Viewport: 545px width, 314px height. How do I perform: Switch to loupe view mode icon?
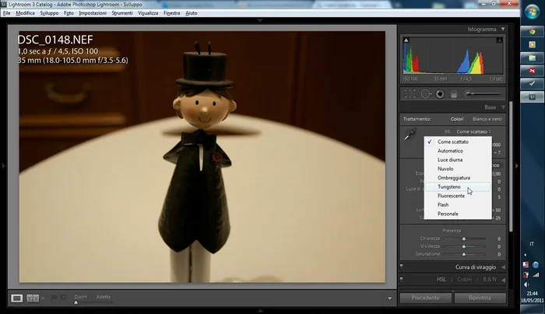17,298
